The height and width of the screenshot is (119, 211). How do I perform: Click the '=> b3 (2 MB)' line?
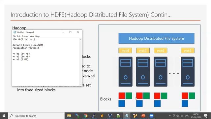click(20, 59)
